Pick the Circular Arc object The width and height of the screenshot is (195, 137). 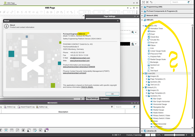[x=155, y=40]
